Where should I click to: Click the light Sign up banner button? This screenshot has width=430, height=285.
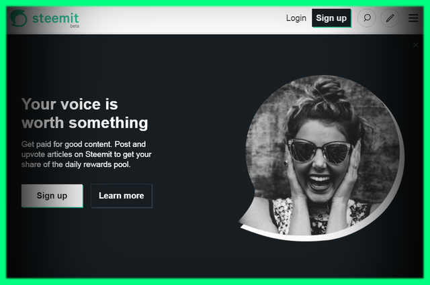pyautogui.click(x=52, y=196)
